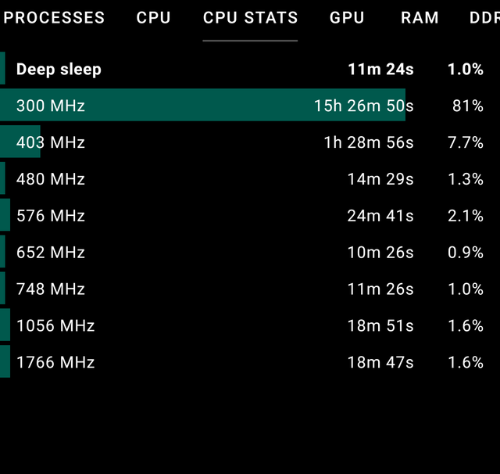The image size is (500, 474).
Task: Click the 748 MHz row
Action: click(250, 289)
